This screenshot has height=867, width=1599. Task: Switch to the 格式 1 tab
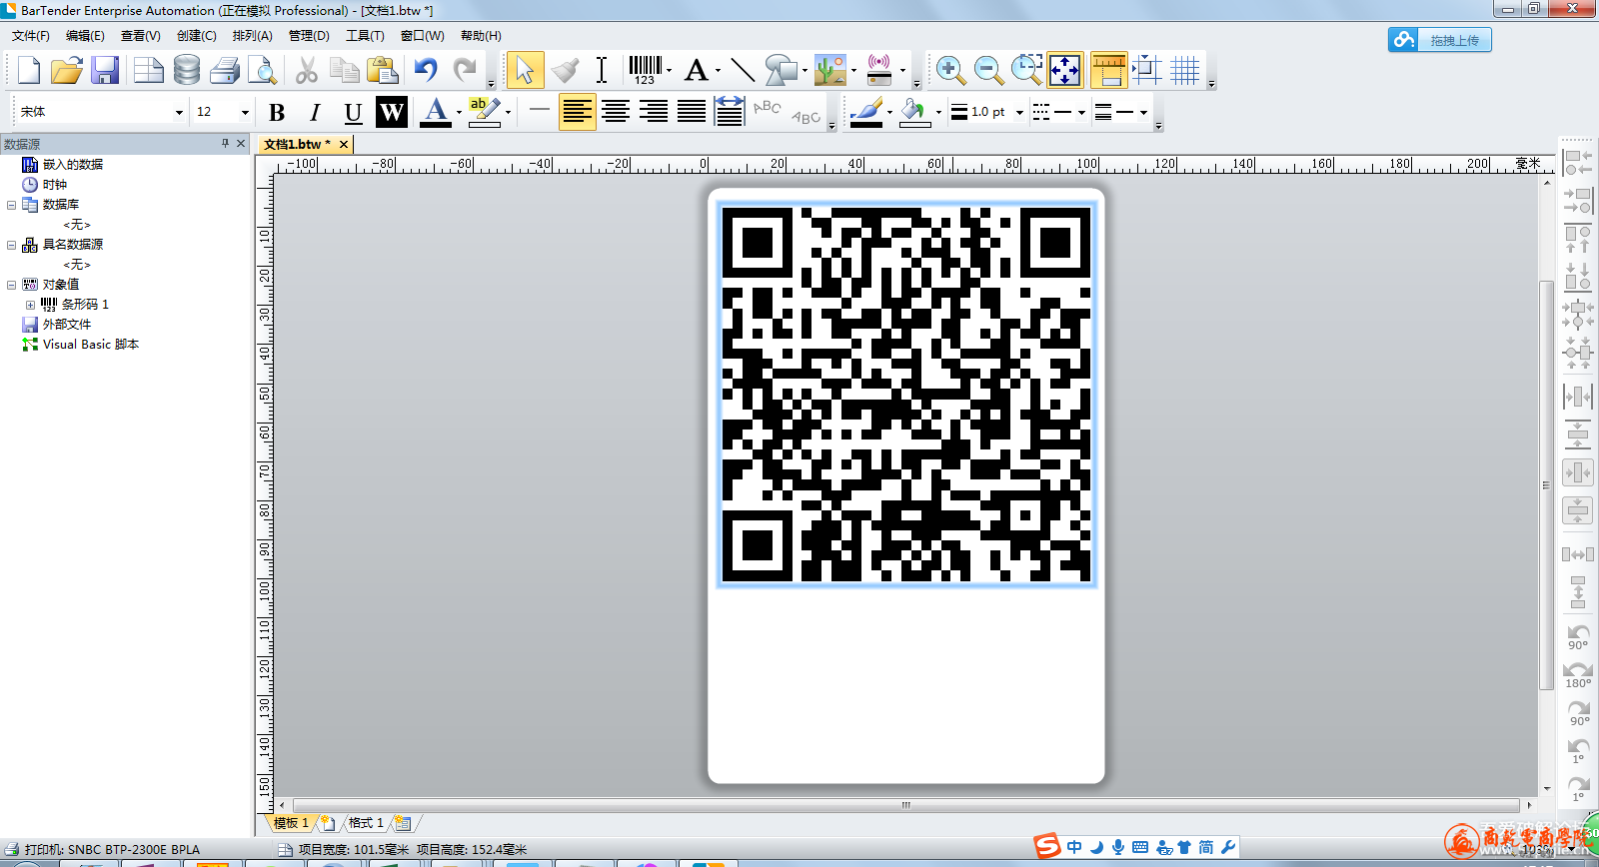coord(366,823)
